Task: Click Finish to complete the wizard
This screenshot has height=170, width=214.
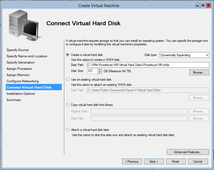Action: (x=176, y=161)
